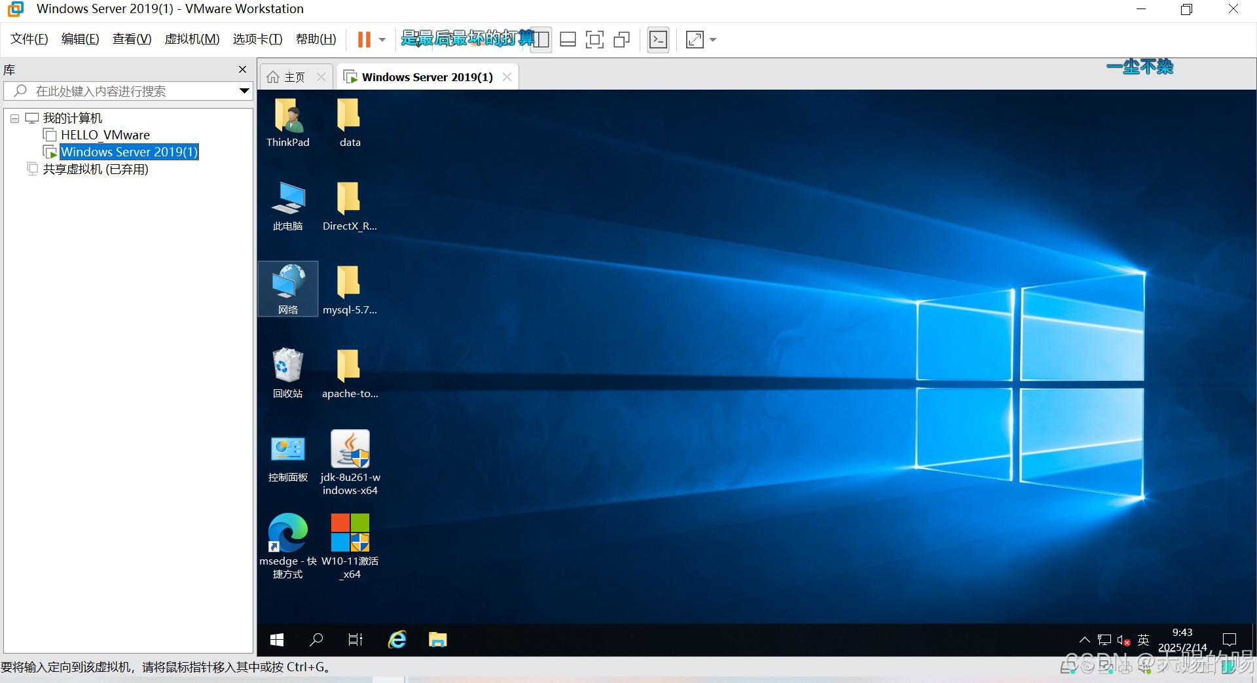The width and height of the screenshot is (1257, 683).
Task: Enter full screen mode icon
Action: (x=594, y=40)
